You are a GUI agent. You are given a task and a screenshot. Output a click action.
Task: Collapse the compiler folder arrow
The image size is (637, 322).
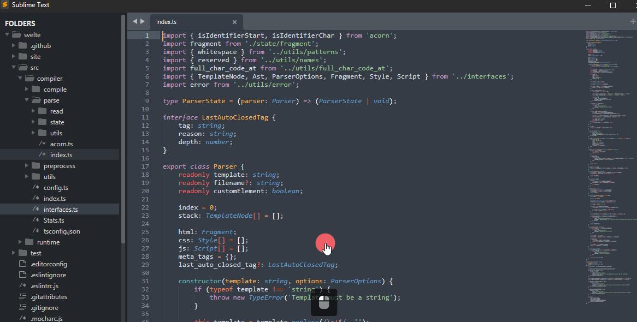coord(20,79)
